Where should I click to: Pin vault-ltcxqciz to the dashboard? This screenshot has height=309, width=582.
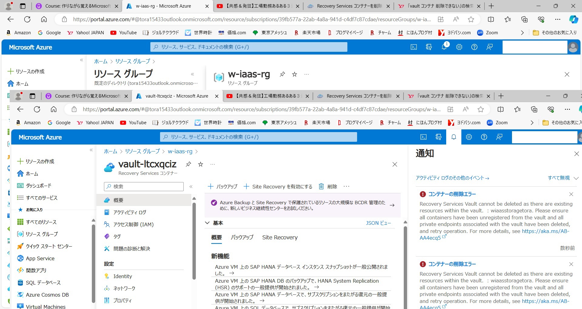(x=189, y=164)
